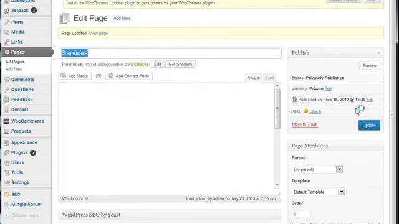Click the Collapse menu arrow icon

(7, 215)
